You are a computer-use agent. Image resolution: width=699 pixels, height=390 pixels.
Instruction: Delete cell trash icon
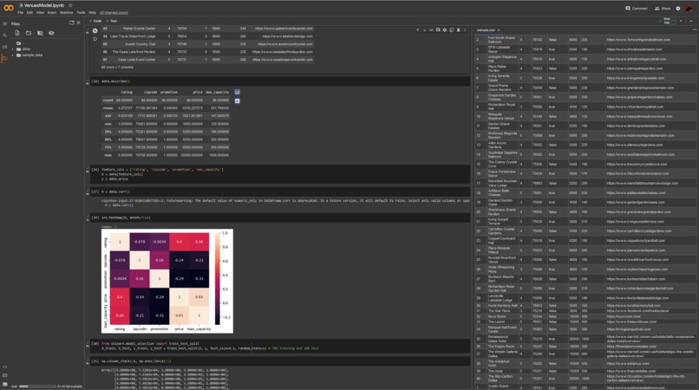458,29
